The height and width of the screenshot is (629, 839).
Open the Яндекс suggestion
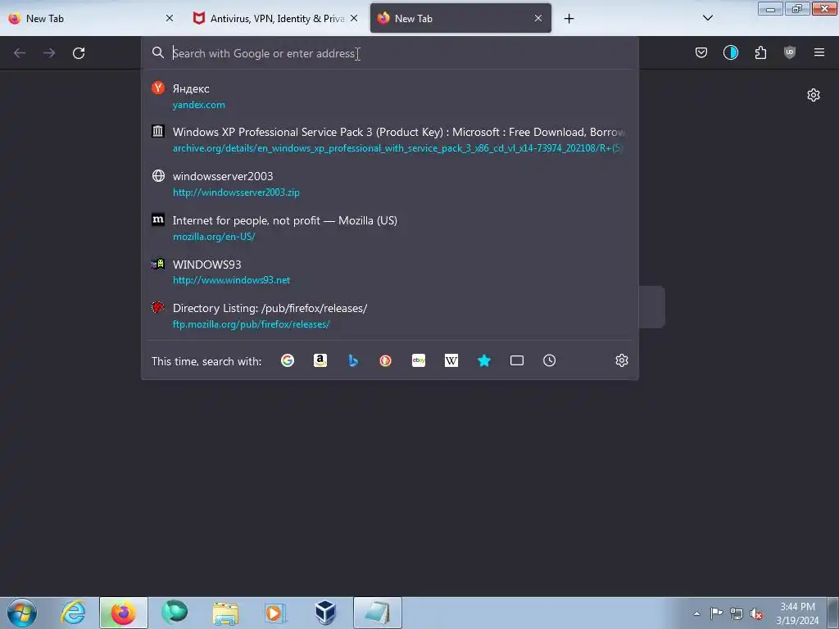click(x=389, y=97)
